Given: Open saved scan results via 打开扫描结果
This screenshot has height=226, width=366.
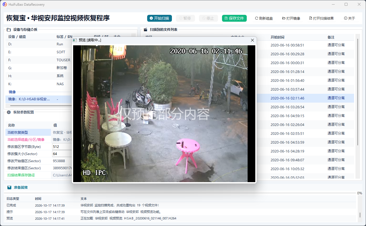Looking at the screenshot, I should pyautogui.click(x=321, y=18).
